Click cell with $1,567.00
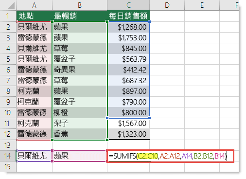Viewport: 246px width, 179px height. coord(128,124)
